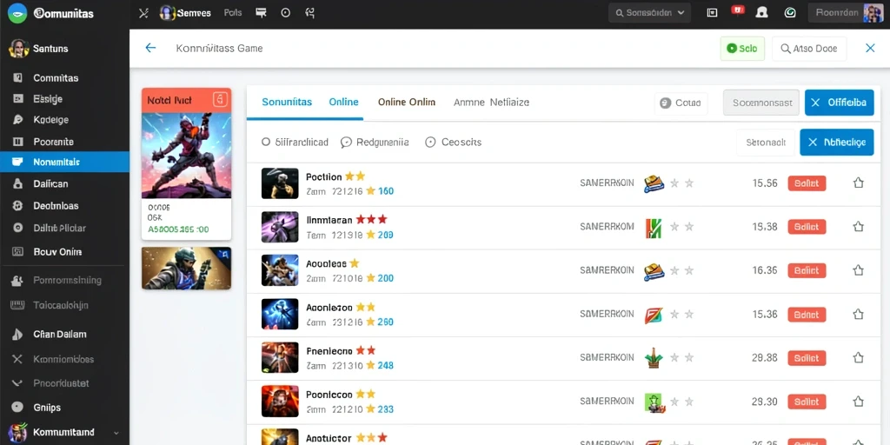
Task: Click the blue Offifieiba button
Action: pyautogui.click(x=839, y=103)
